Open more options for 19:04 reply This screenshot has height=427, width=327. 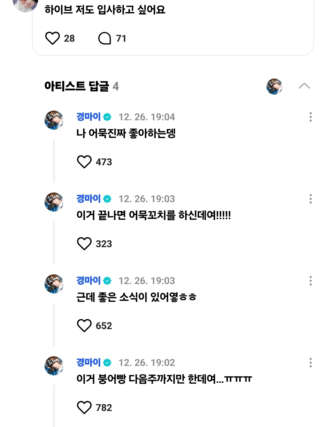click(x=310, y=117)
